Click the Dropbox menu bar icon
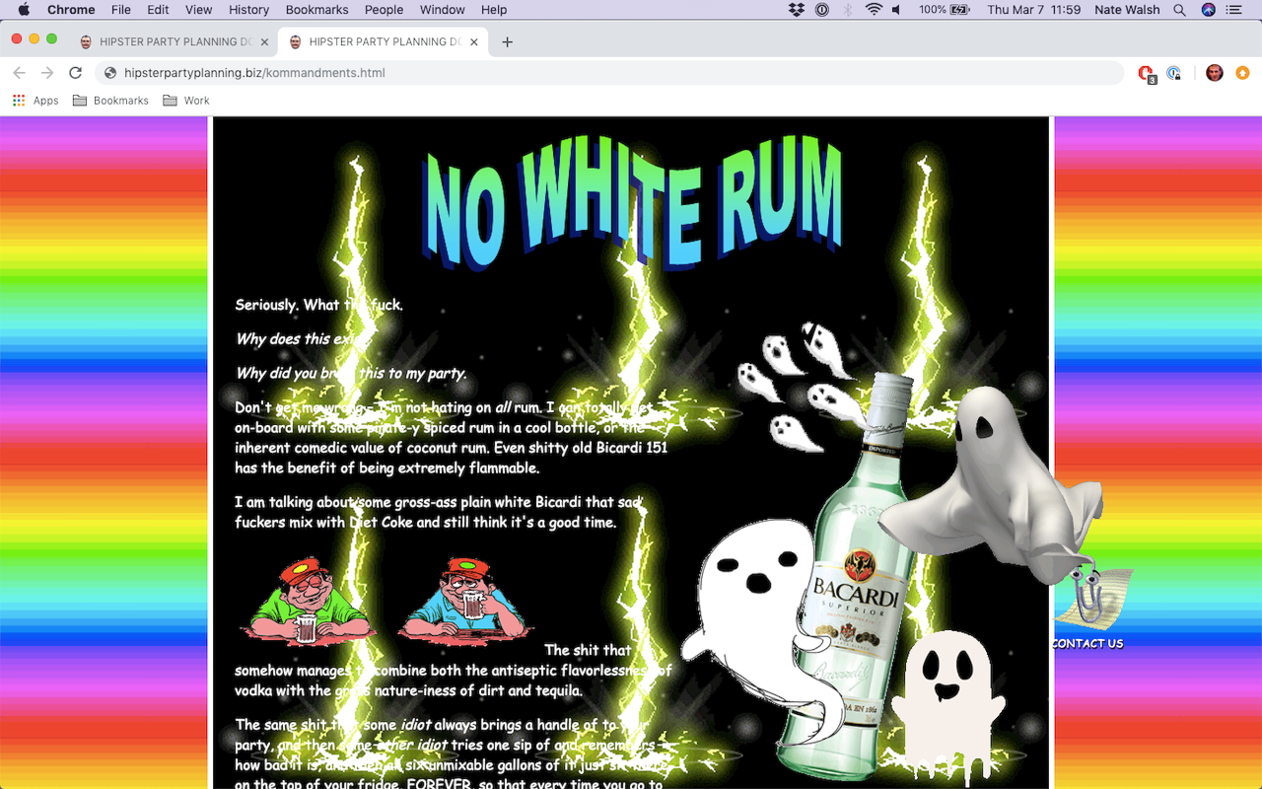This screenshot has width=1262, height=789. coord(797,10)
